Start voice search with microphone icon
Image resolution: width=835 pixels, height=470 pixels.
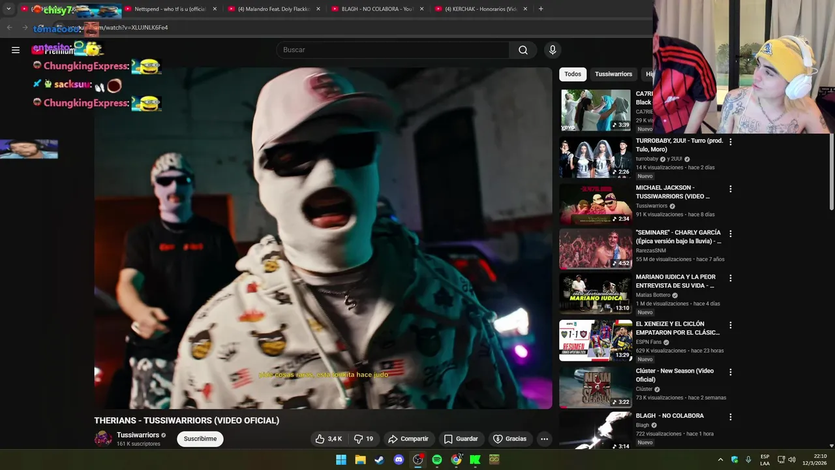pos(553,50)
